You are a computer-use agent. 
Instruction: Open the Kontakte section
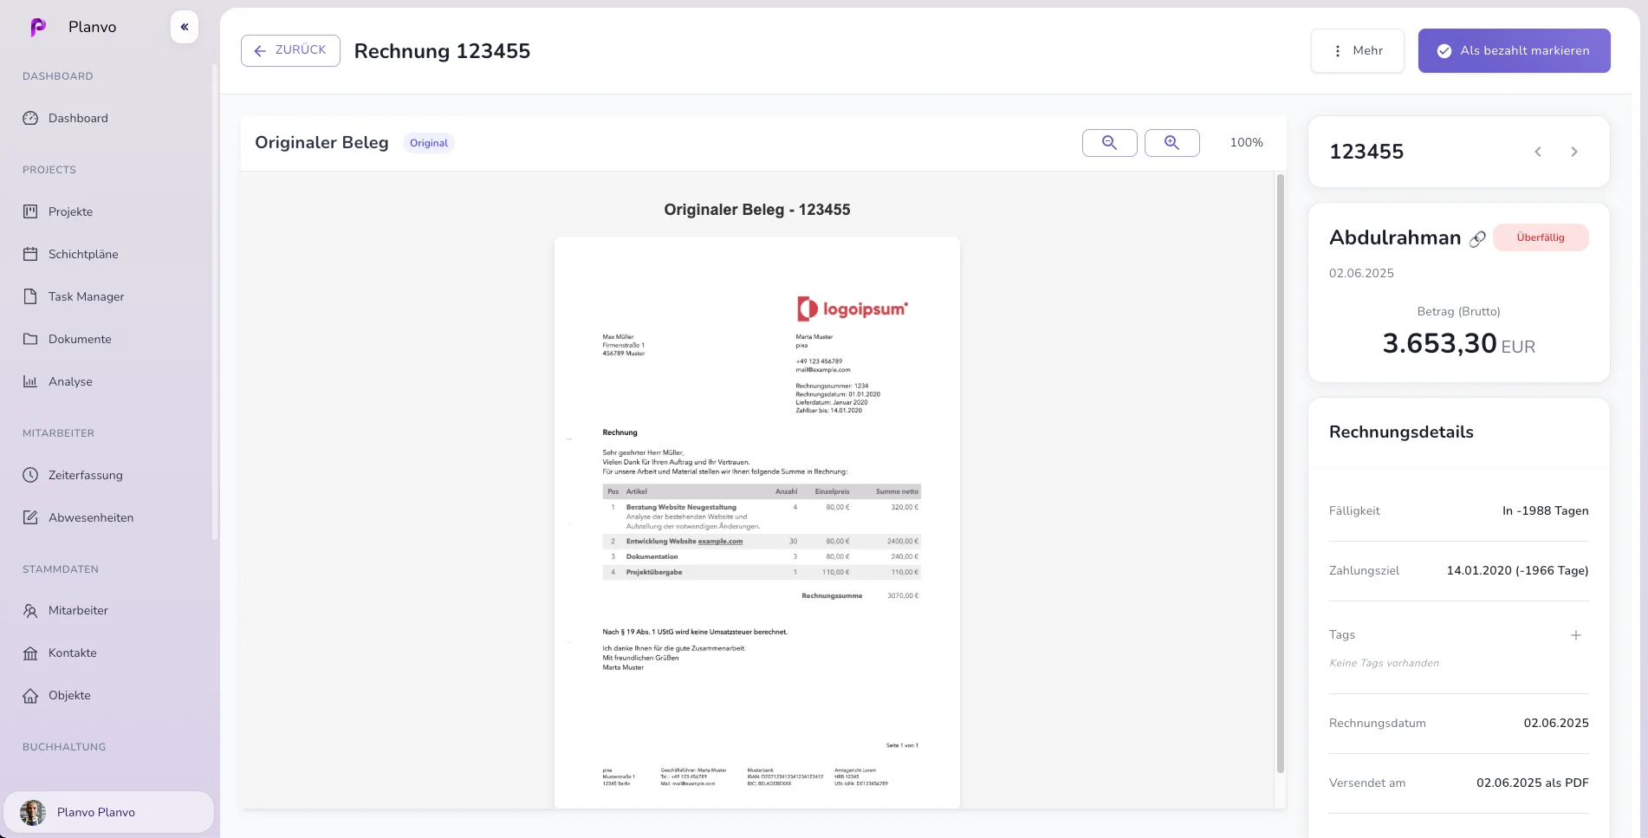pos(72,653)
